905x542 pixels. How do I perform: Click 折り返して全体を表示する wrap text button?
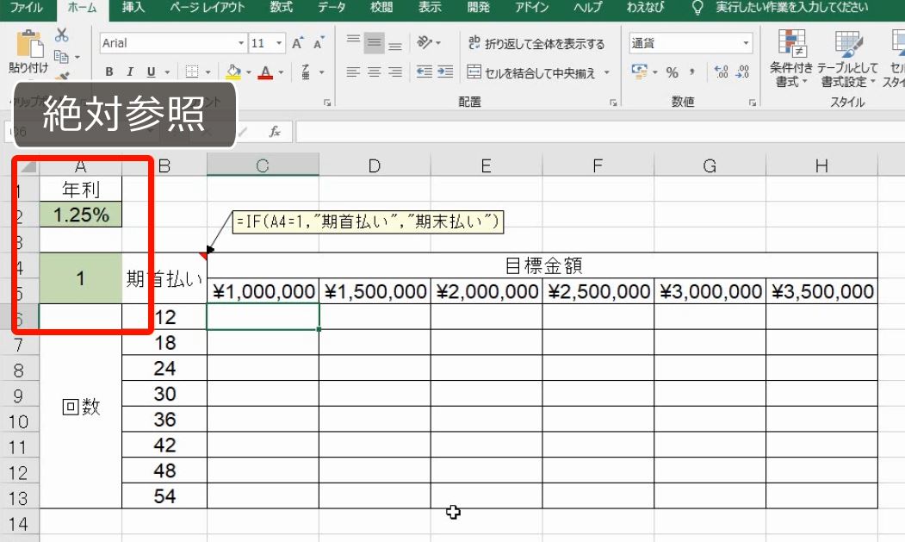point(536,43)
